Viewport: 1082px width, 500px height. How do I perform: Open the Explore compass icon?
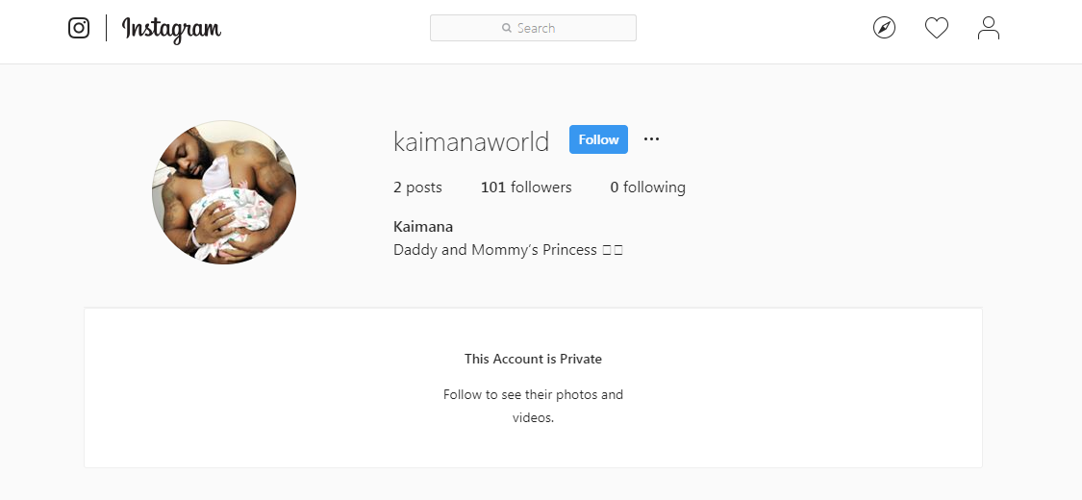pyautogui.click(x=884, y=28)
